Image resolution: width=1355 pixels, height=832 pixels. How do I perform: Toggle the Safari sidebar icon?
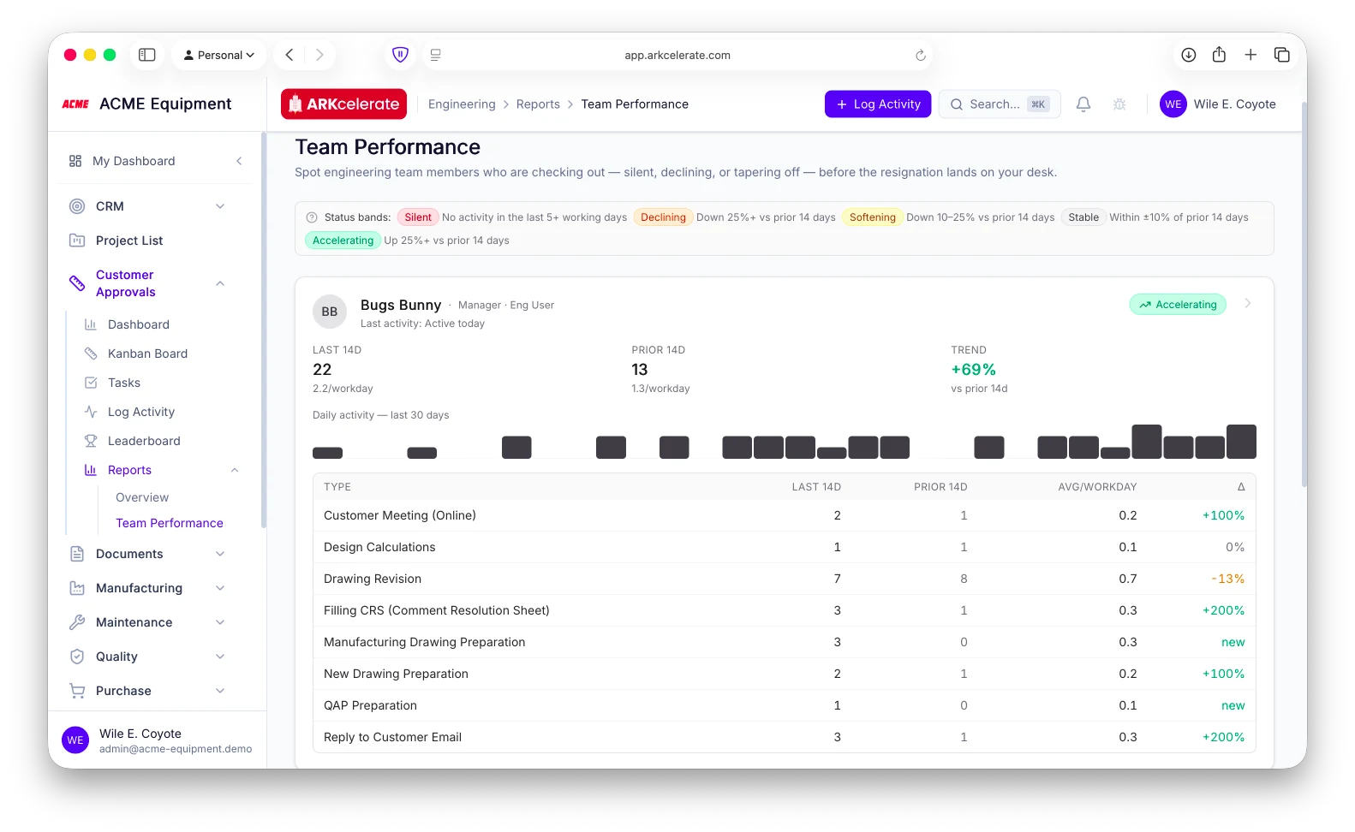(x=147, y=55)
